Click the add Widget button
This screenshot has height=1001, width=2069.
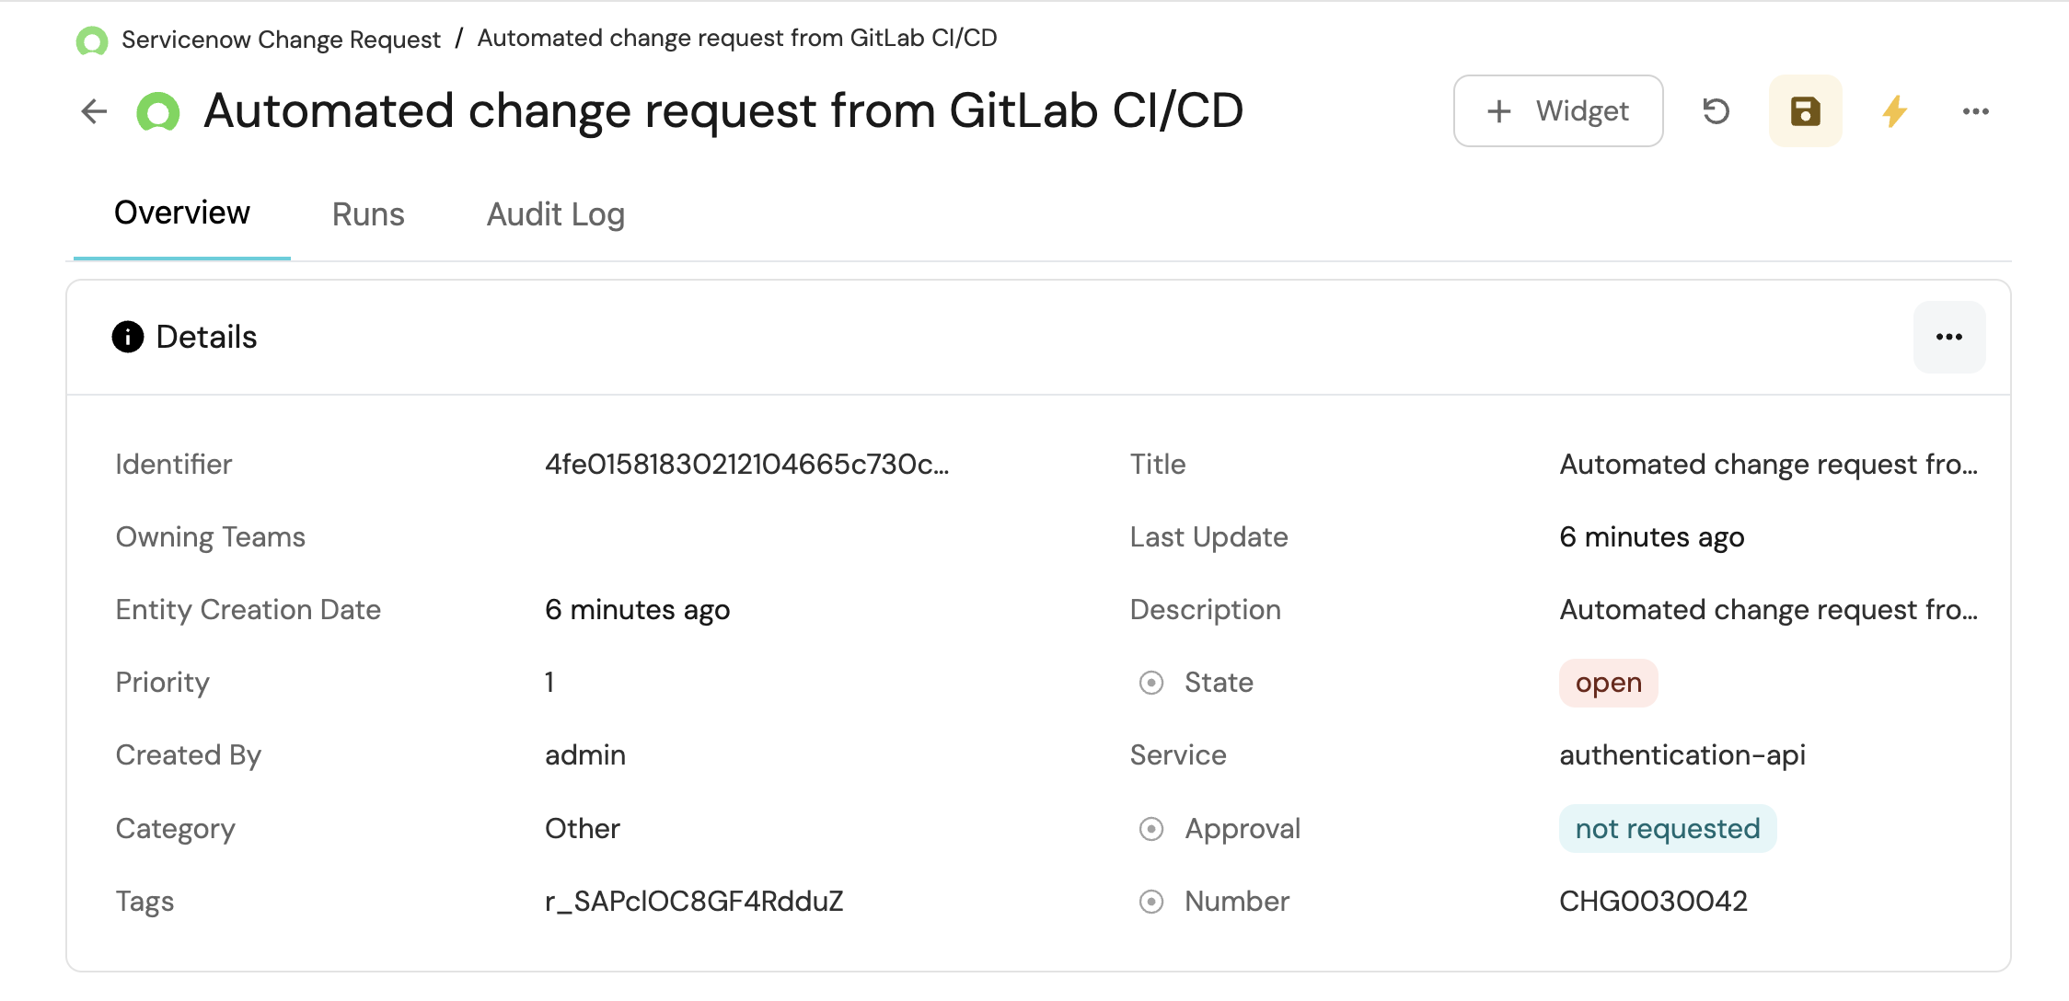[x=1558, y=111]
